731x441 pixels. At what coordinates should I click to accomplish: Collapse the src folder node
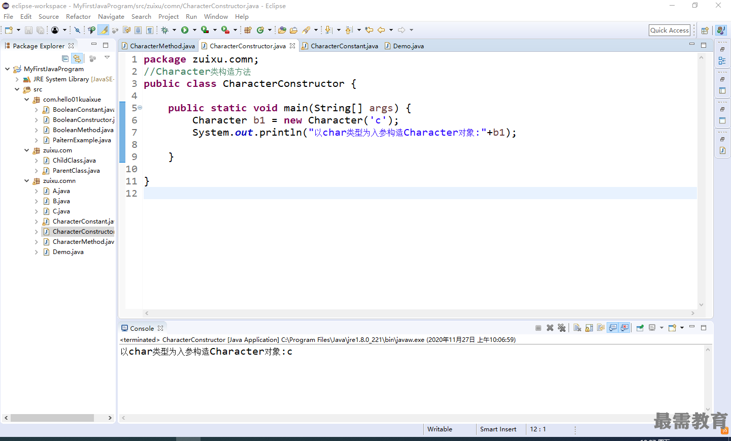pyautogui.click(x=17, y=89)
